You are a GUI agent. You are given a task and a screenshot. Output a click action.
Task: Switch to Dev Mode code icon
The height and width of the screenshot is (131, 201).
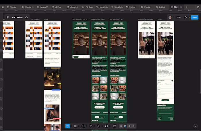click(x=134, y=126)
